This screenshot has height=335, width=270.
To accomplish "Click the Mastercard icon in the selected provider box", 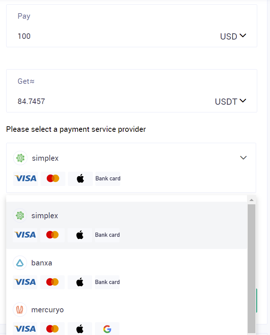I will pyautogui.click(x=53, y=179).
